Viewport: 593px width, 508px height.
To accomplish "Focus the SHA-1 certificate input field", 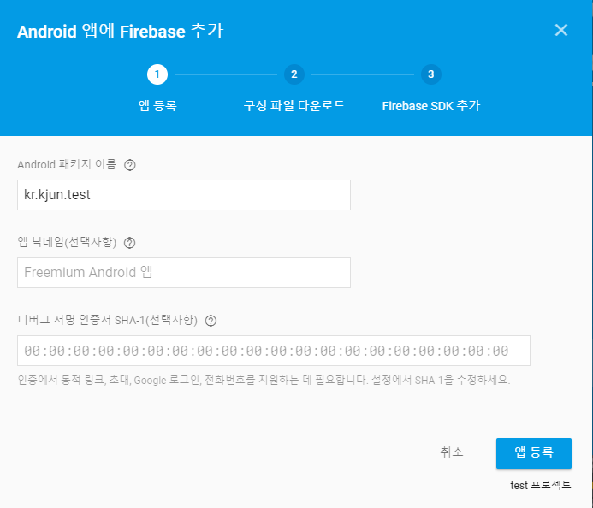I will click(x=274, y=351).
